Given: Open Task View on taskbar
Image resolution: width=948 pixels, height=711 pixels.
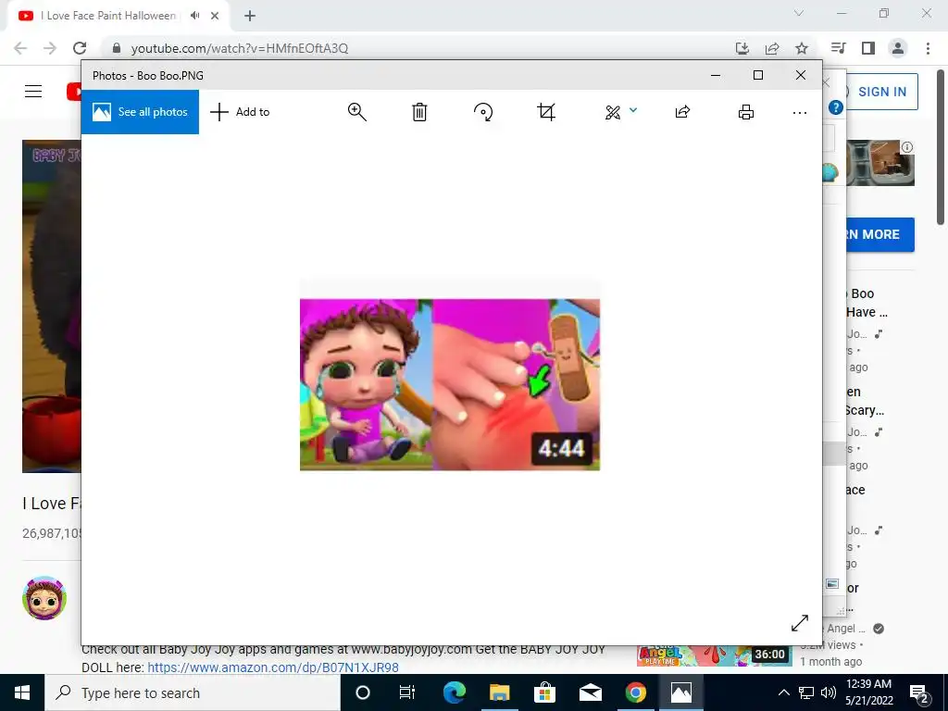Looking at the screenshot, I should tap(407, 692).
